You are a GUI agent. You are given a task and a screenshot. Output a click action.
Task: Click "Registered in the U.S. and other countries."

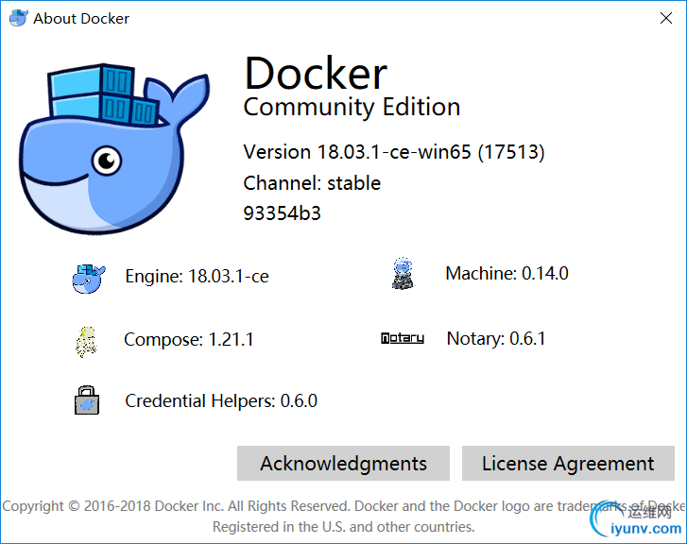pos(344,526)
